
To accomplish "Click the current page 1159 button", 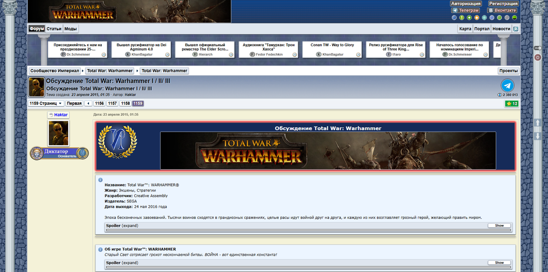I will coord(138,104).
